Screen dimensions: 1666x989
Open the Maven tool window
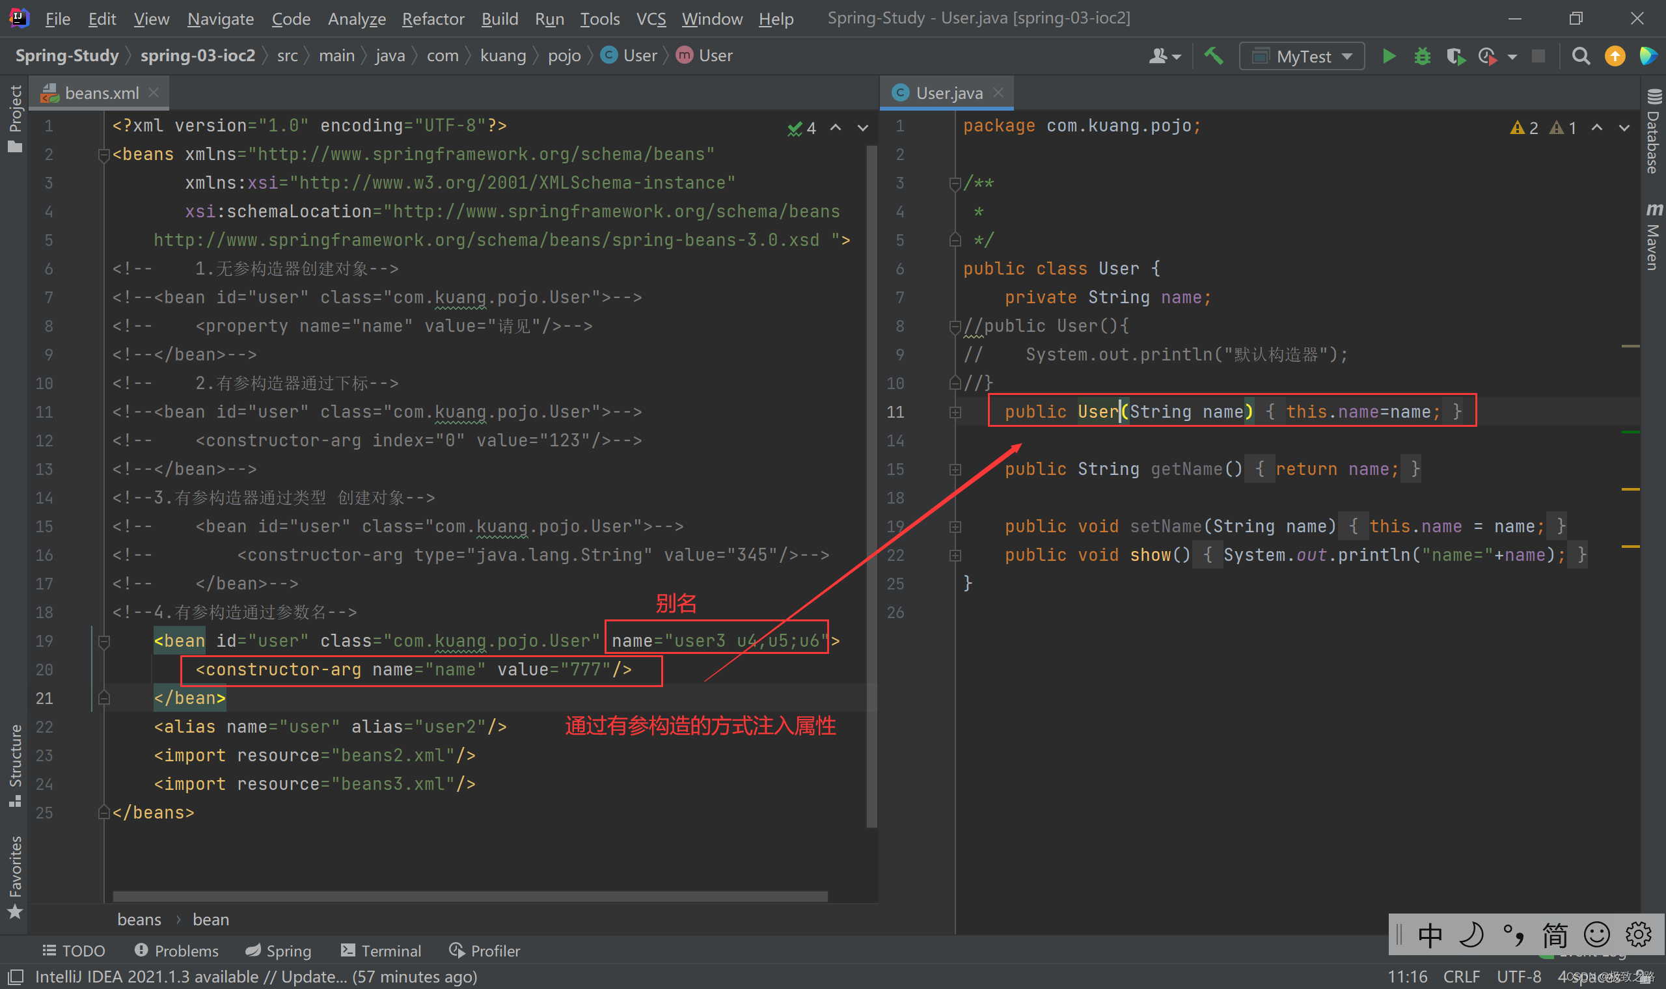click(x=1654, y=237)
